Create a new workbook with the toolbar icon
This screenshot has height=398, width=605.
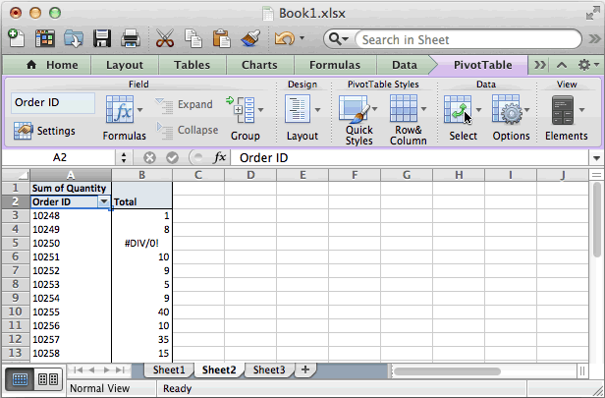click(16, 38)
